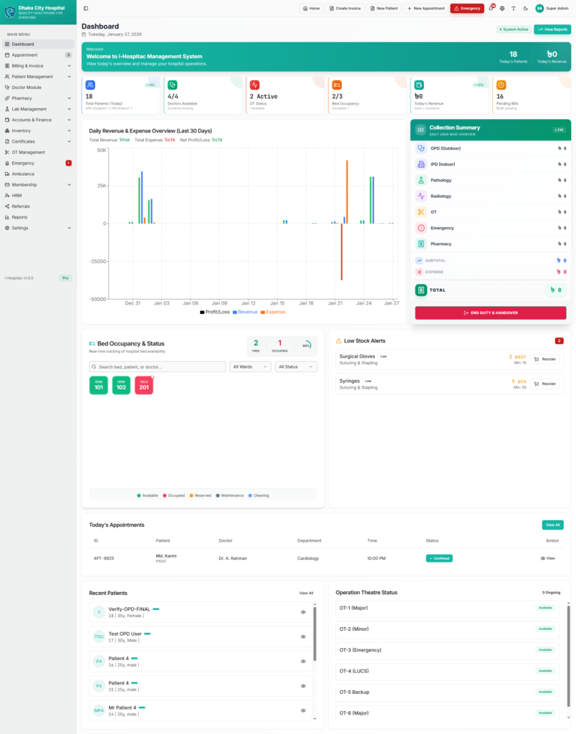The width and height of the screenshot is (576, 734).
Task: Open the All Wards dropdown
Action: click(250, 366)
